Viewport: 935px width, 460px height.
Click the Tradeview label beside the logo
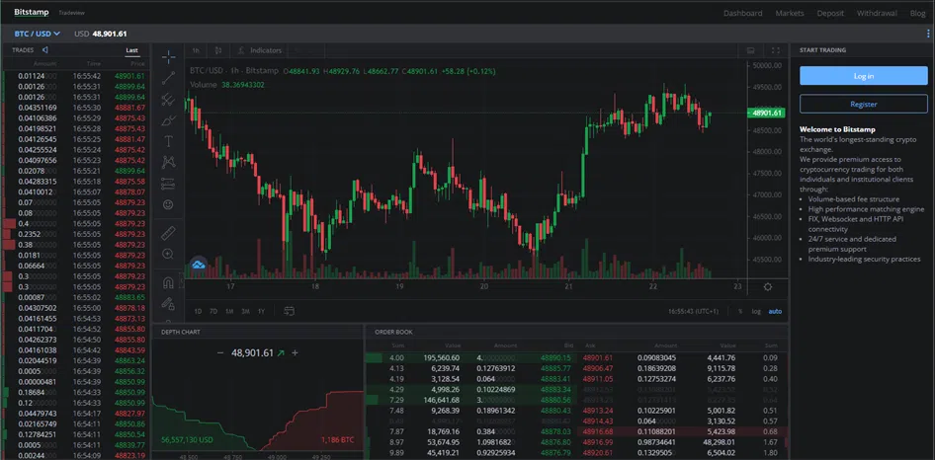(71, 13)
